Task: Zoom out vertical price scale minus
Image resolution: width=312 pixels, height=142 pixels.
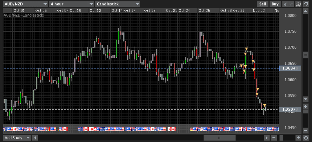Action: [305, 130]
